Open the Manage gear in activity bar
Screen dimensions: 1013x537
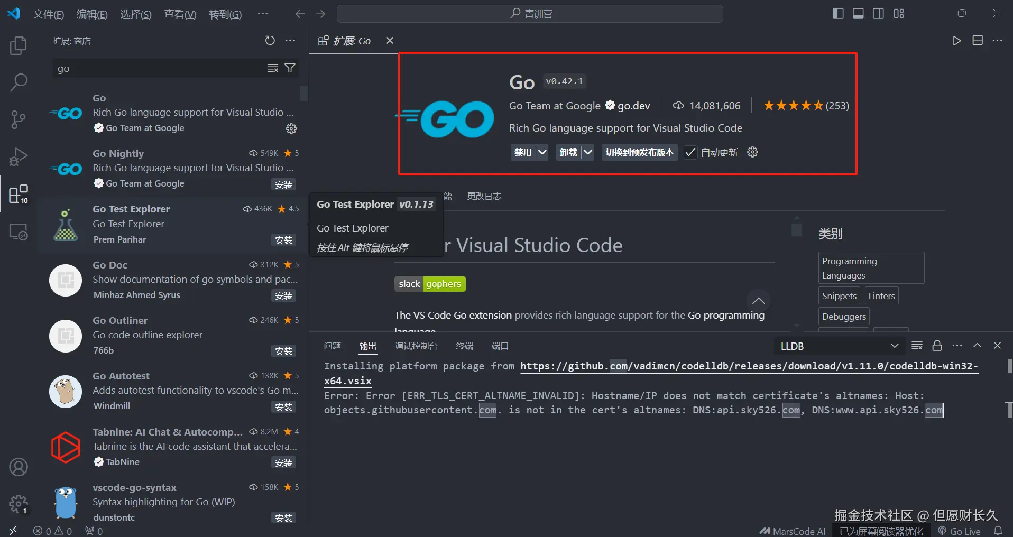click(x=19, y=504)
